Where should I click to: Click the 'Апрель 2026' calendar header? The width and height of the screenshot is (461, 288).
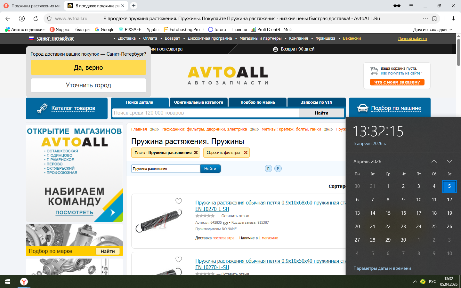click(x=367, y=162)
